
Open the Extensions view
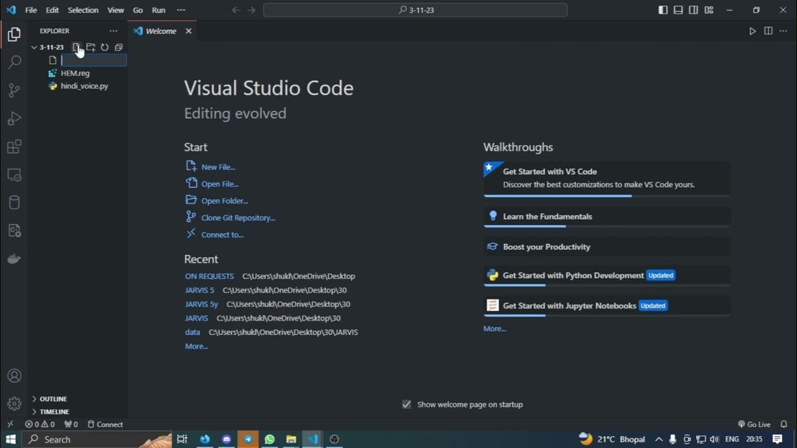[x=14, y=147]
